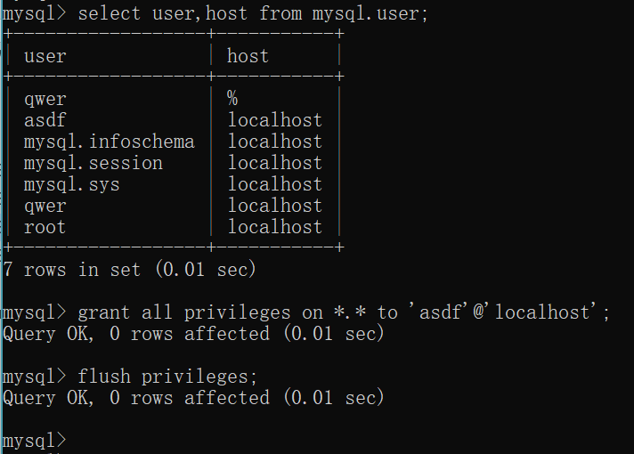Click the percent sign host value
634x454 pixels.
232,98
